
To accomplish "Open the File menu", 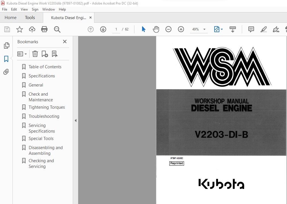I will click(x=5, y=9).
